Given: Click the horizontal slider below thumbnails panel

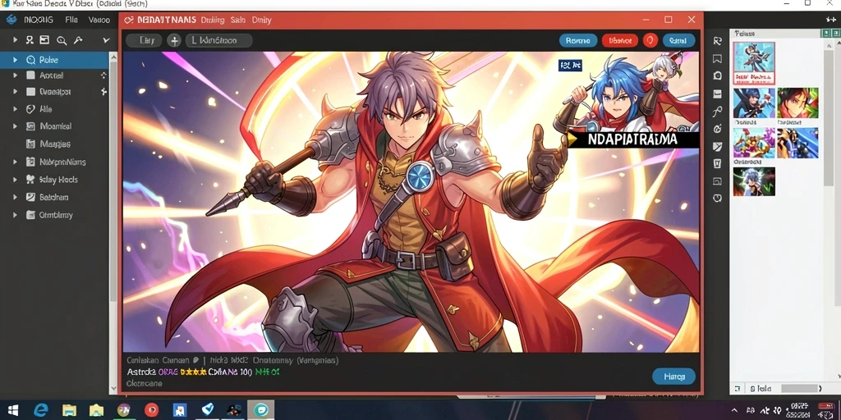Looking at the screenshot, I should click(x=800, y=388).
